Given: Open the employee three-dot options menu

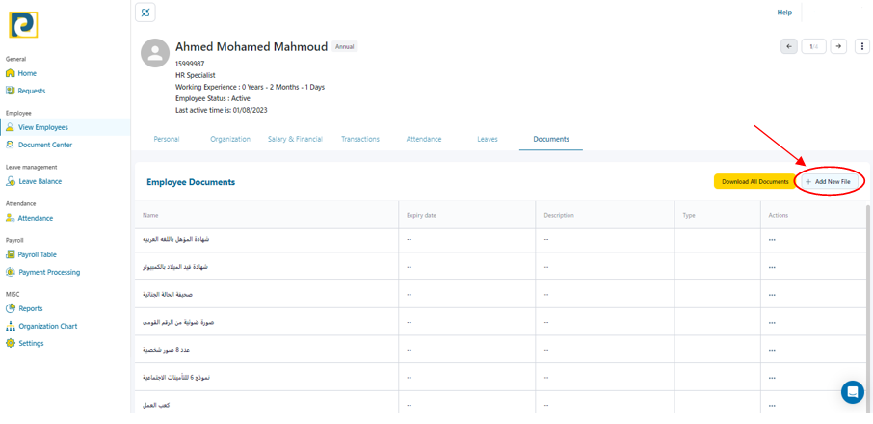Looking at the screenshot, I should pos(862,46).
